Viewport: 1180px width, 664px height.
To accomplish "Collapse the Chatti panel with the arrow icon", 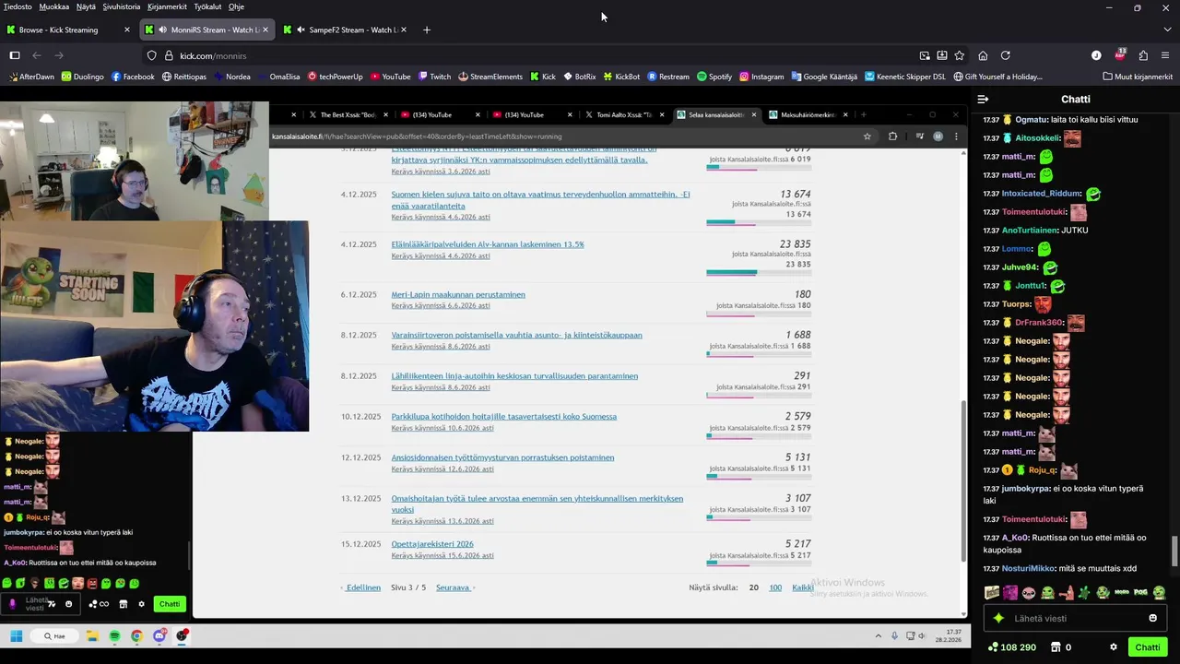I will (x=983, y=99).
